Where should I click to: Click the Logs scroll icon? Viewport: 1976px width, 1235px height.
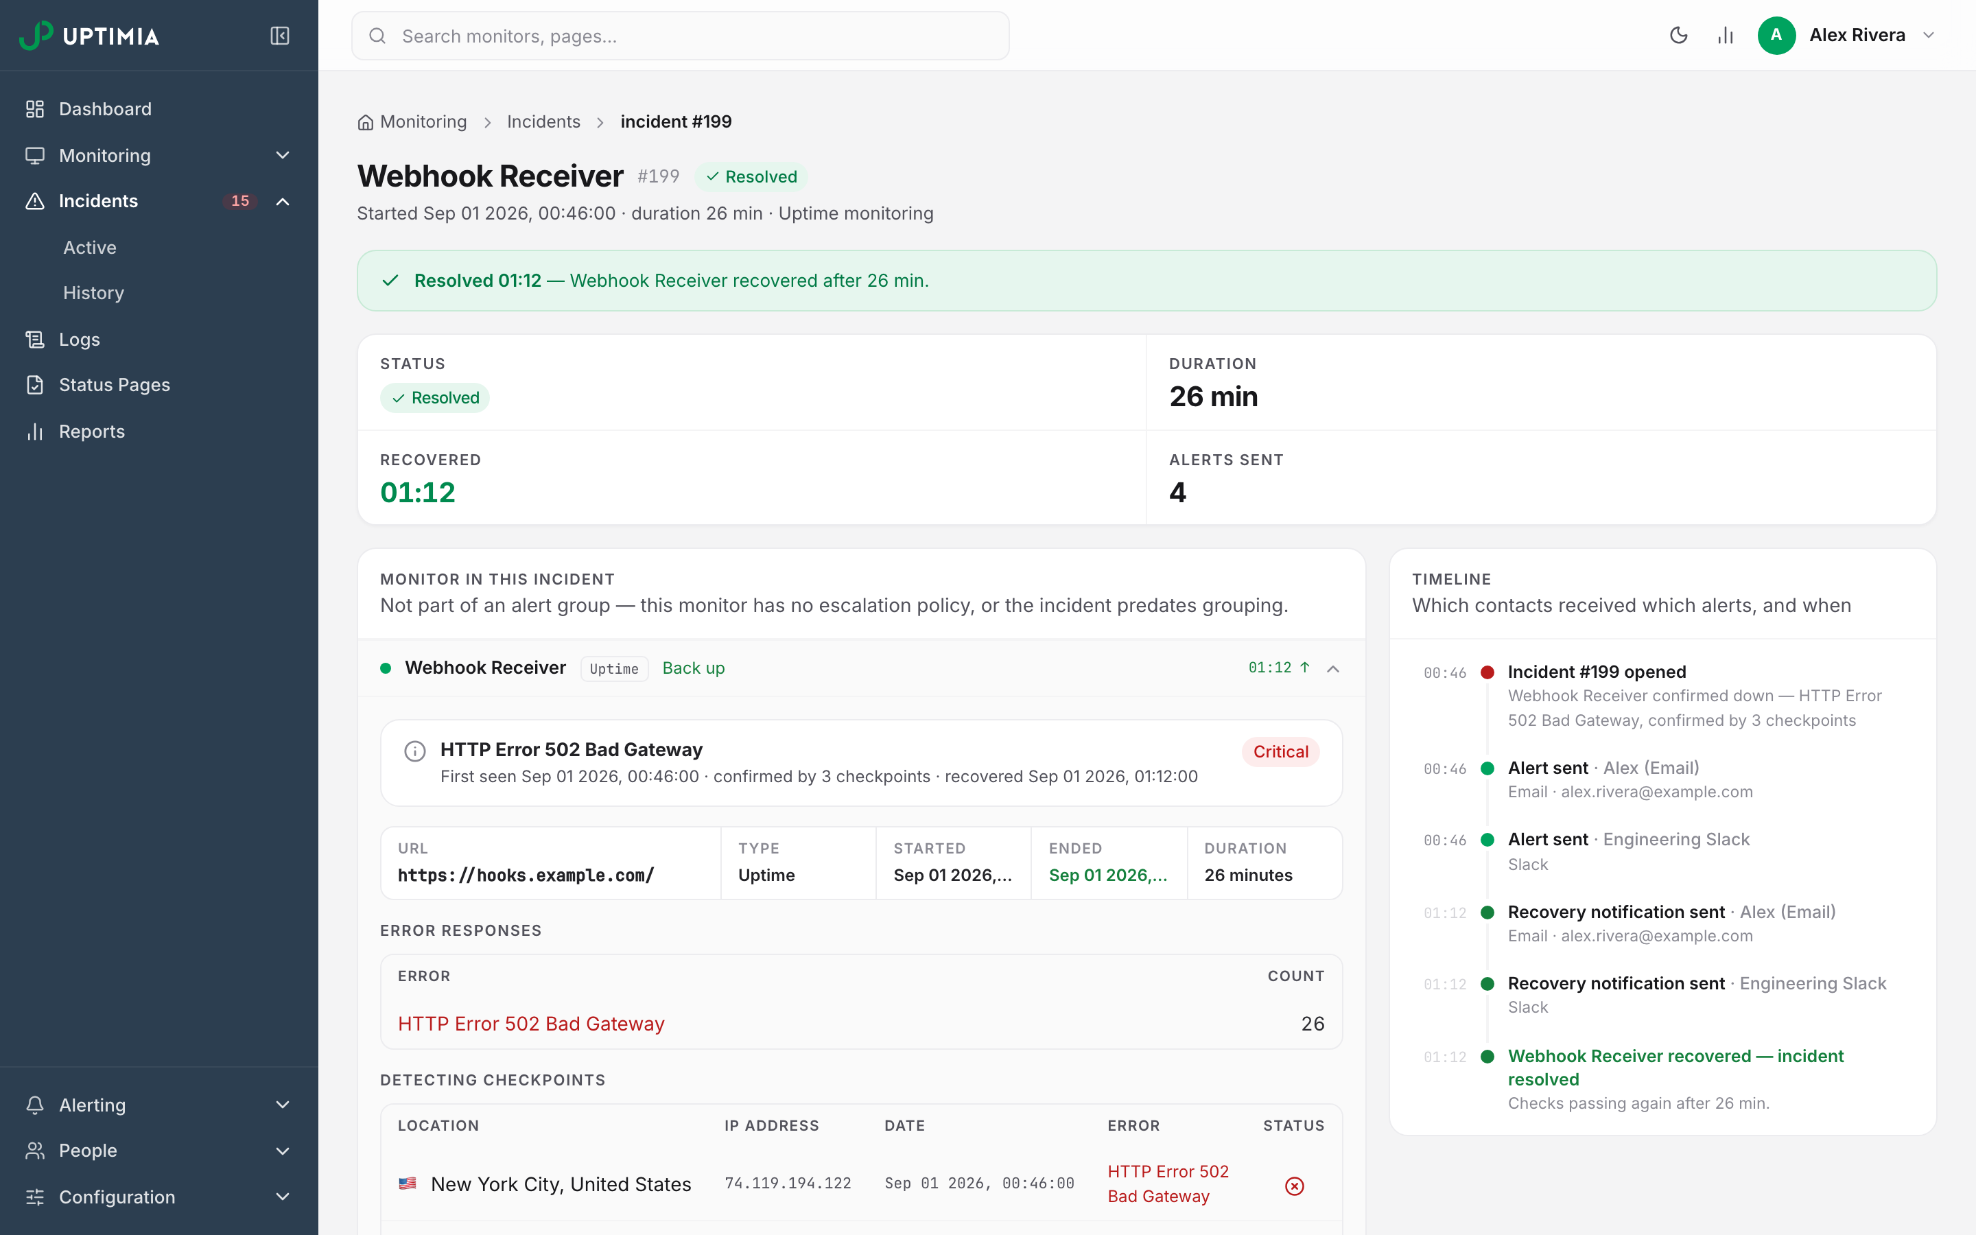pyautogui.click(x=34, y=339)
